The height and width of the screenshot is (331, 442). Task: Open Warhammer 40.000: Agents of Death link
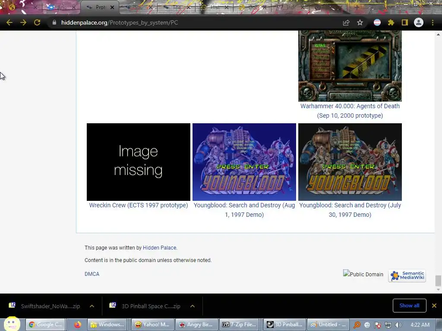point(350,111)
